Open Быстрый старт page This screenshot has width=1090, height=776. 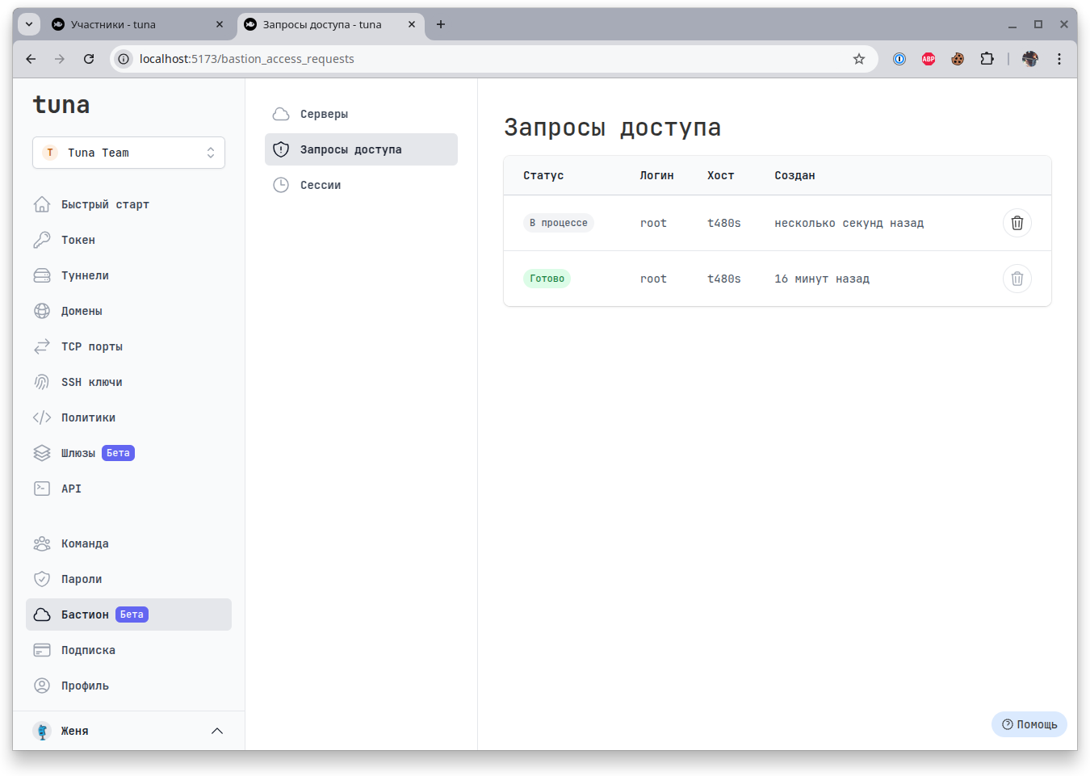click(x=105, y=204)
